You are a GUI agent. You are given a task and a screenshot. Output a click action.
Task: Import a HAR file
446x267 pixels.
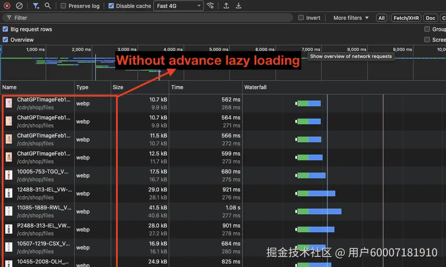pyautogui.click(x=225, y=6)
